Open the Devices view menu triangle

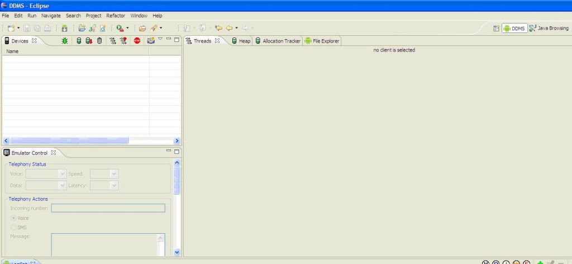(160, 39)
